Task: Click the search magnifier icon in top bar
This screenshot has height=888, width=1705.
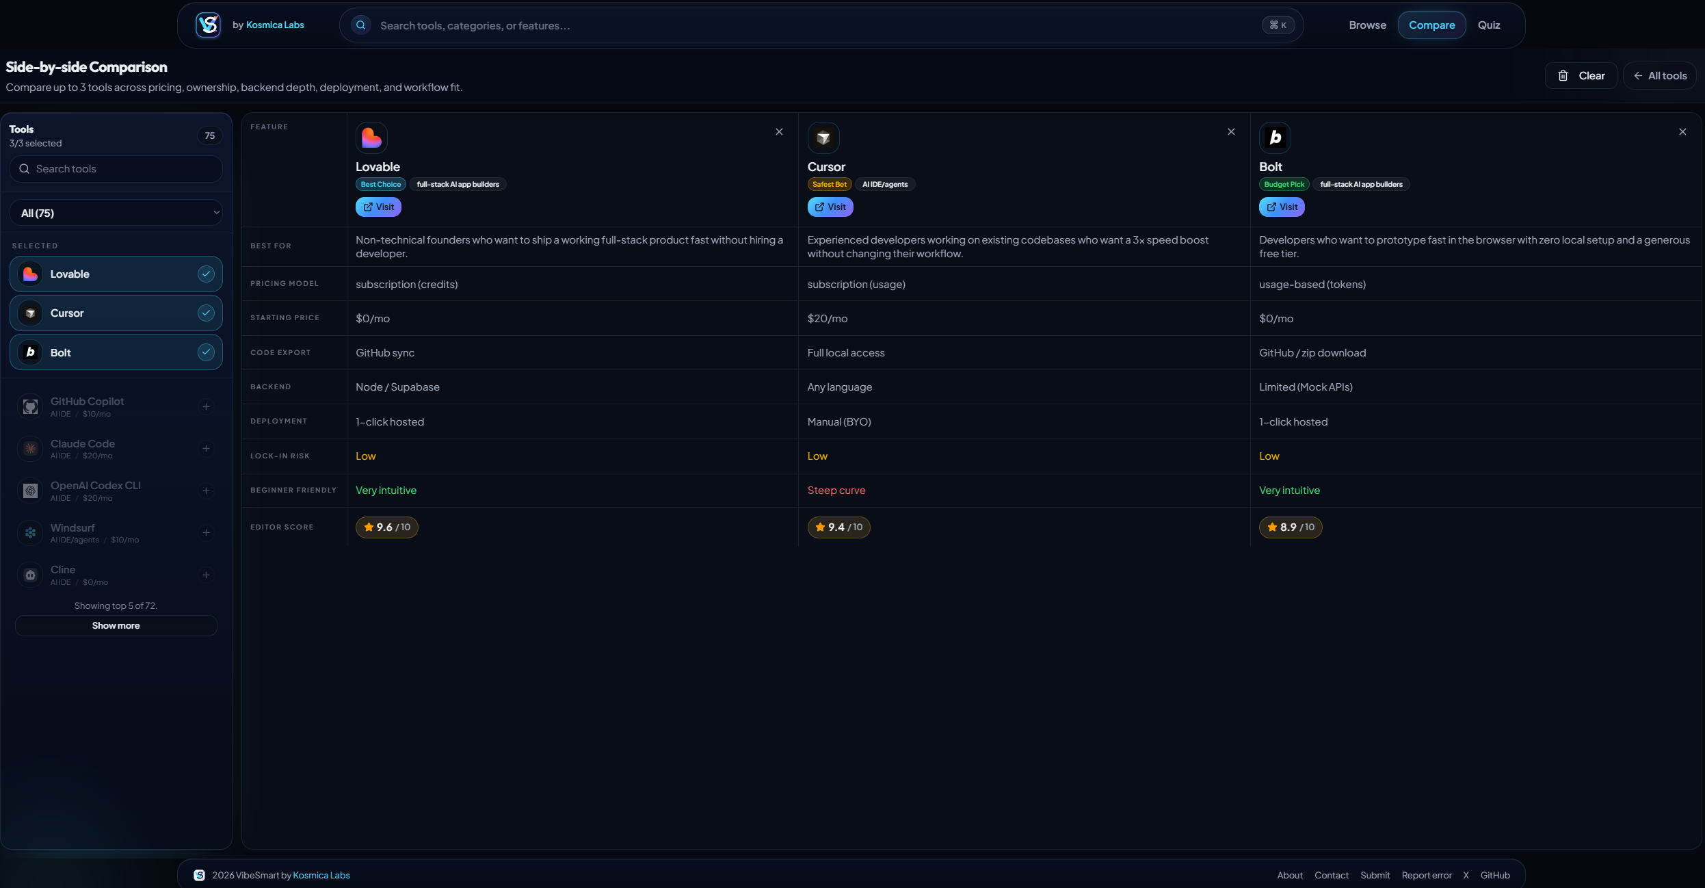Action: 360,25
